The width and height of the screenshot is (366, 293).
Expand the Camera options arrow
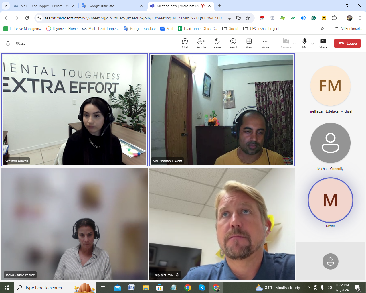point(294,44)
